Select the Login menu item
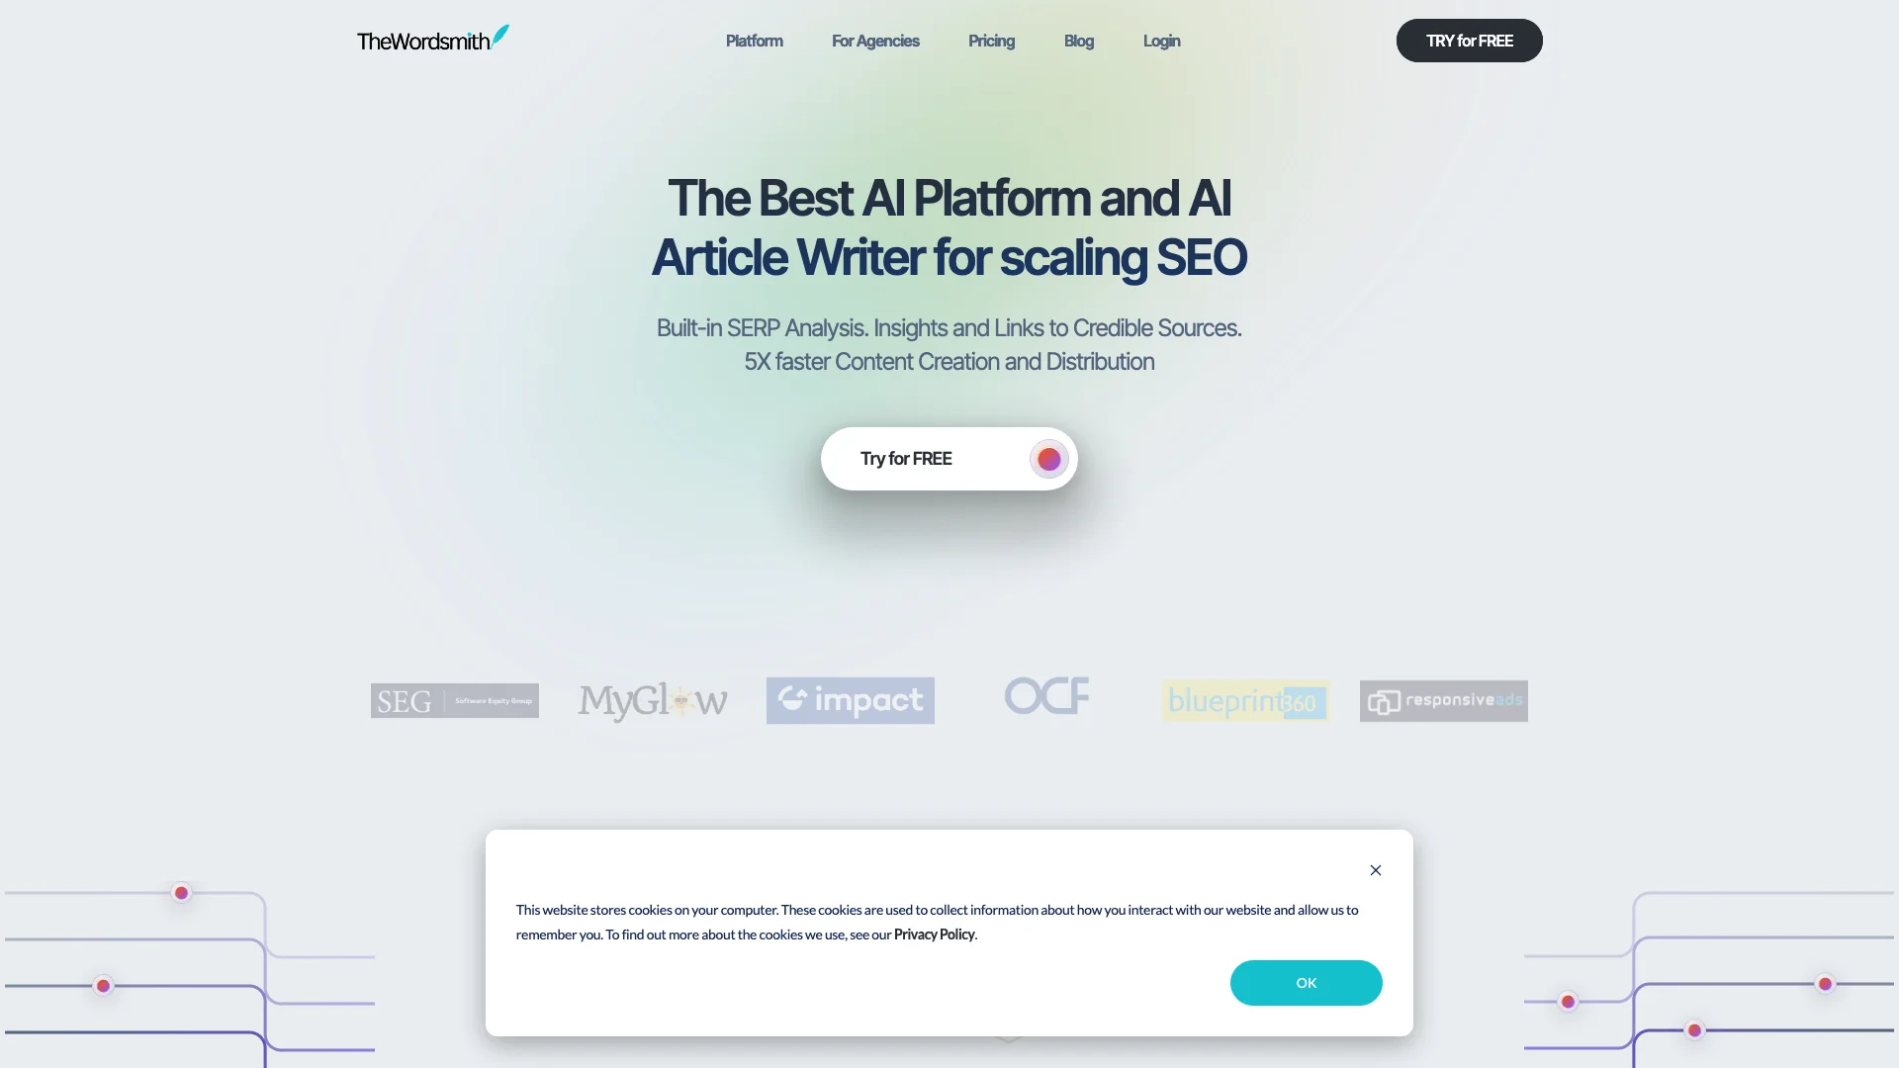Image resolution: width=1899 pixels, height=1068 pixels. pos(1159,41)
